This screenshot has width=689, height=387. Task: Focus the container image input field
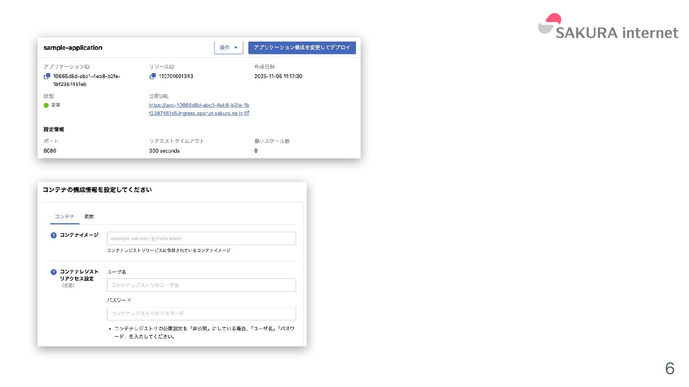[201, 239]
